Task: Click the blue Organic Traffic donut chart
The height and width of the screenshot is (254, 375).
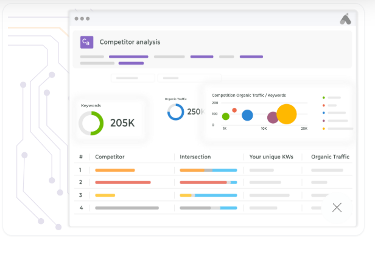Action: click(175, 111)
